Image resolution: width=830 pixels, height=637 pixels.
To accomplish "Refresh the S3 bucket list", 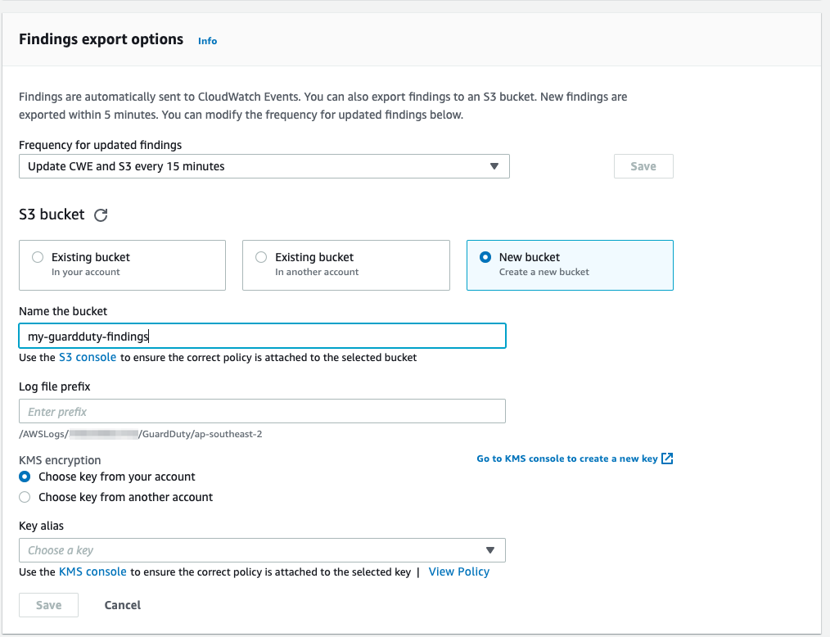I will point(101,215).
